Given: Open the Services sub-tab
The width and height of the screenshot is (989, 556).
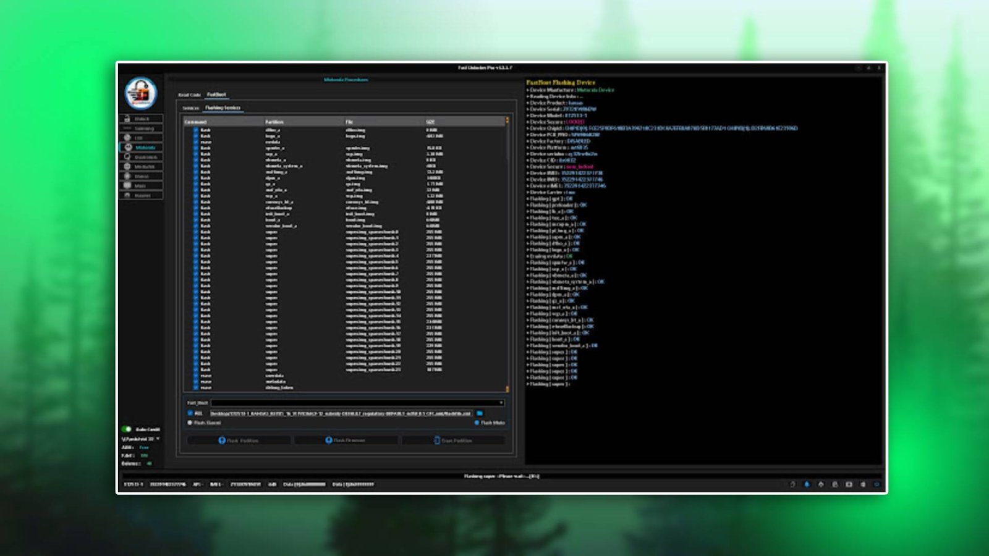Looking at the screenshot, I should (190, 107).
